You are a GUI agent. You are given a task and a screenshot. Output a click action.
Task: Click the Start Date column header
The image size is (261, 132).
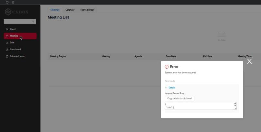click(171, 56)
